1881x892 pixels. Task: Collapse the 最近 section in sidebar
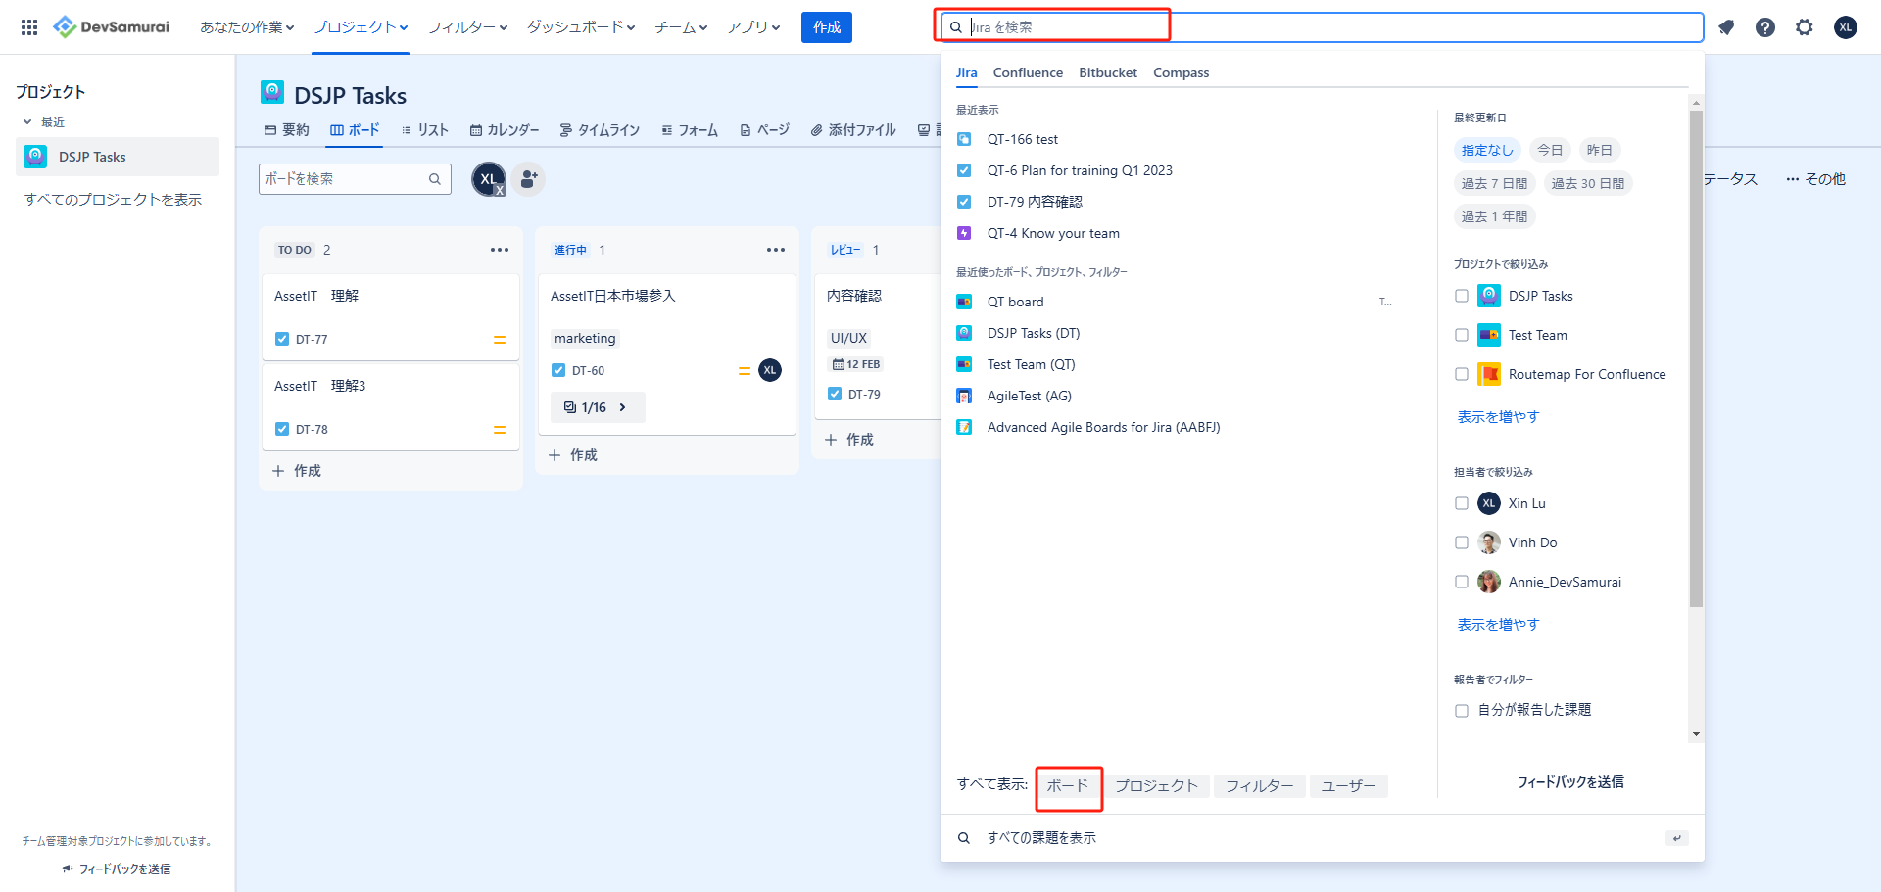pos(27,122)
